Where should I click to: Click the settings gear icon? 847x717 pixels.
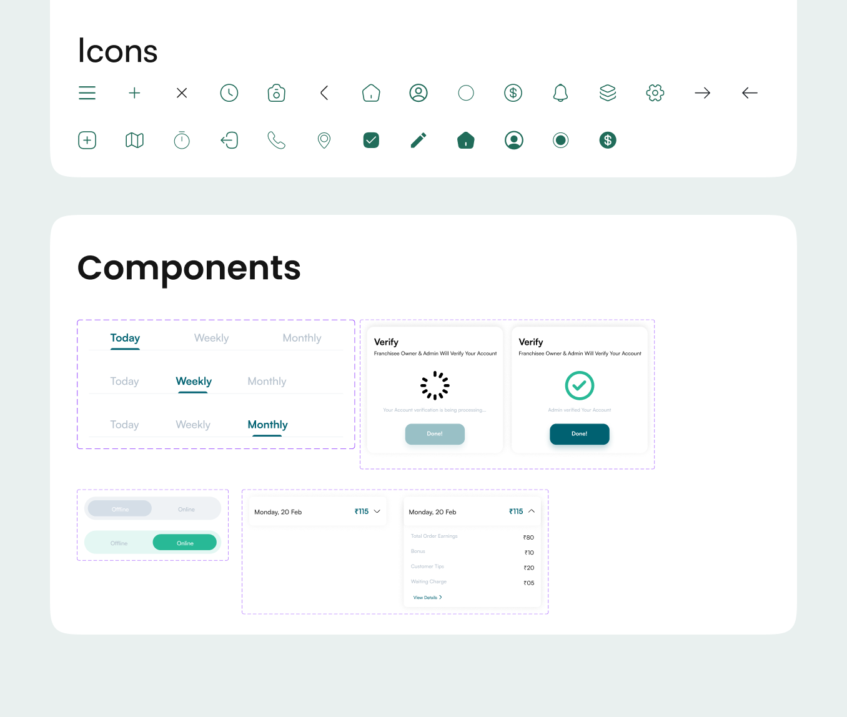pos(655,93)
